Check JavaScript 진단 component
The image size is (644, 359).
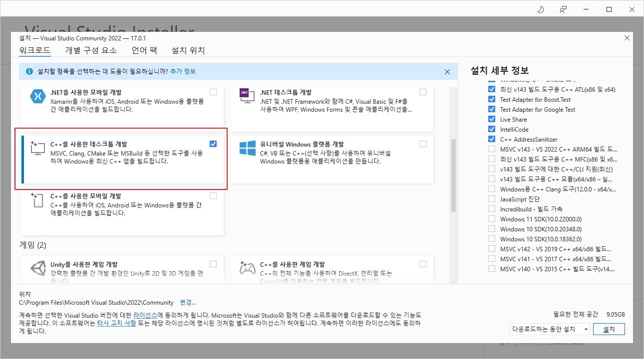click(492, 199)
